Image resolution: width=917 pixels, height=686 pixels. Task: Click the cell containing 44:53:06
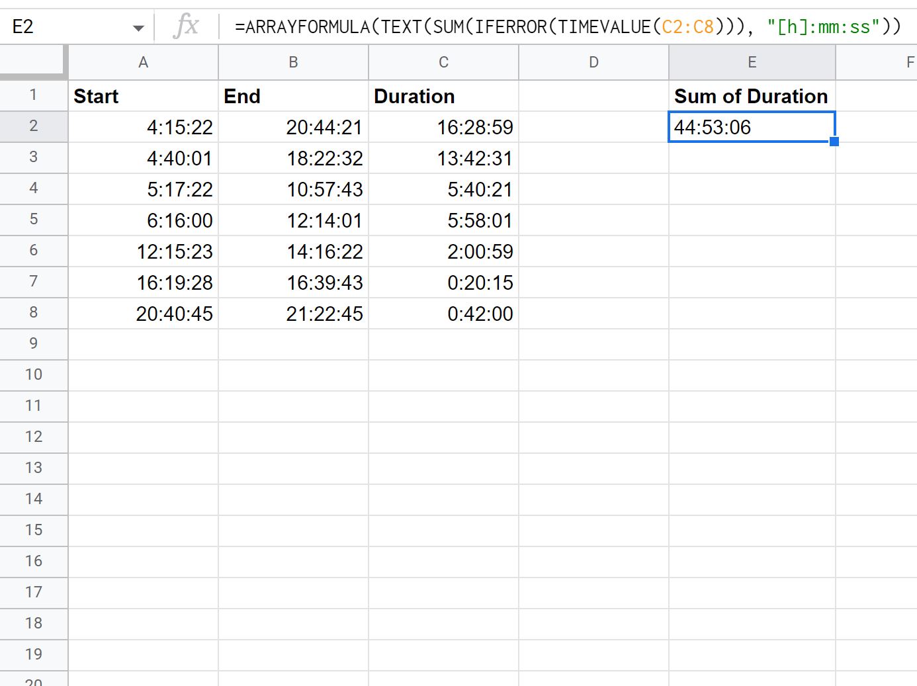click(751, 127)
